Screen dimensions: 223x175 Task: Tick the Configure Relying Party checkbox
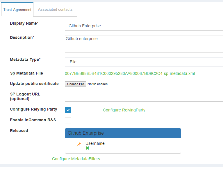tap(68, 110)
